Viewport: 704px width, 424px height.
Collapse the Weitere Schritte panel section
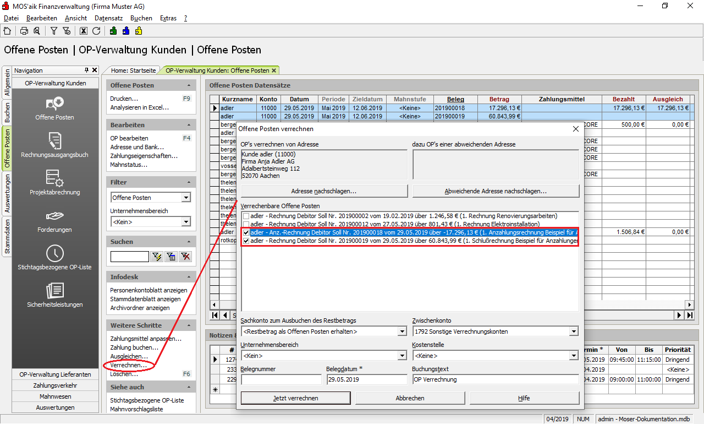(189, 325)
